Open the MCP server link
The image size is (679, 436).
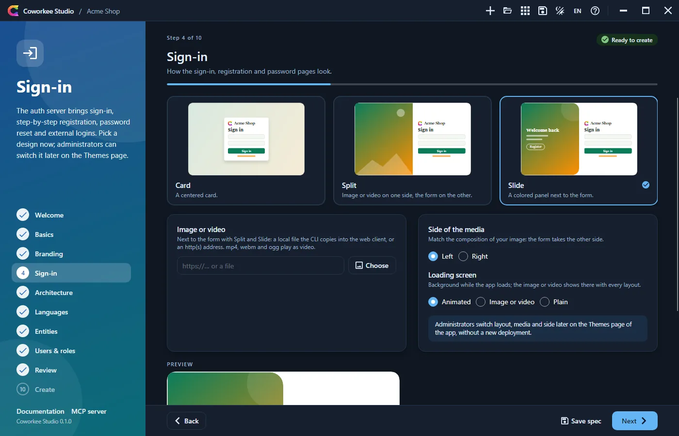tap(89, 411)
